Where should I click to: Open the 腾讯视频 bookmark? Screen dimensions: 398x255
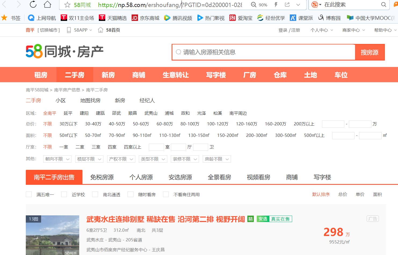178,18
